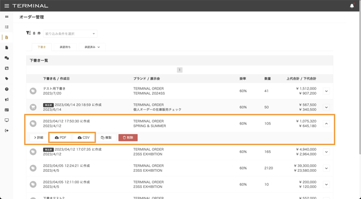Delete the draft with 削除 button
This screenshot has width=361, height=199.
(128, 137)
